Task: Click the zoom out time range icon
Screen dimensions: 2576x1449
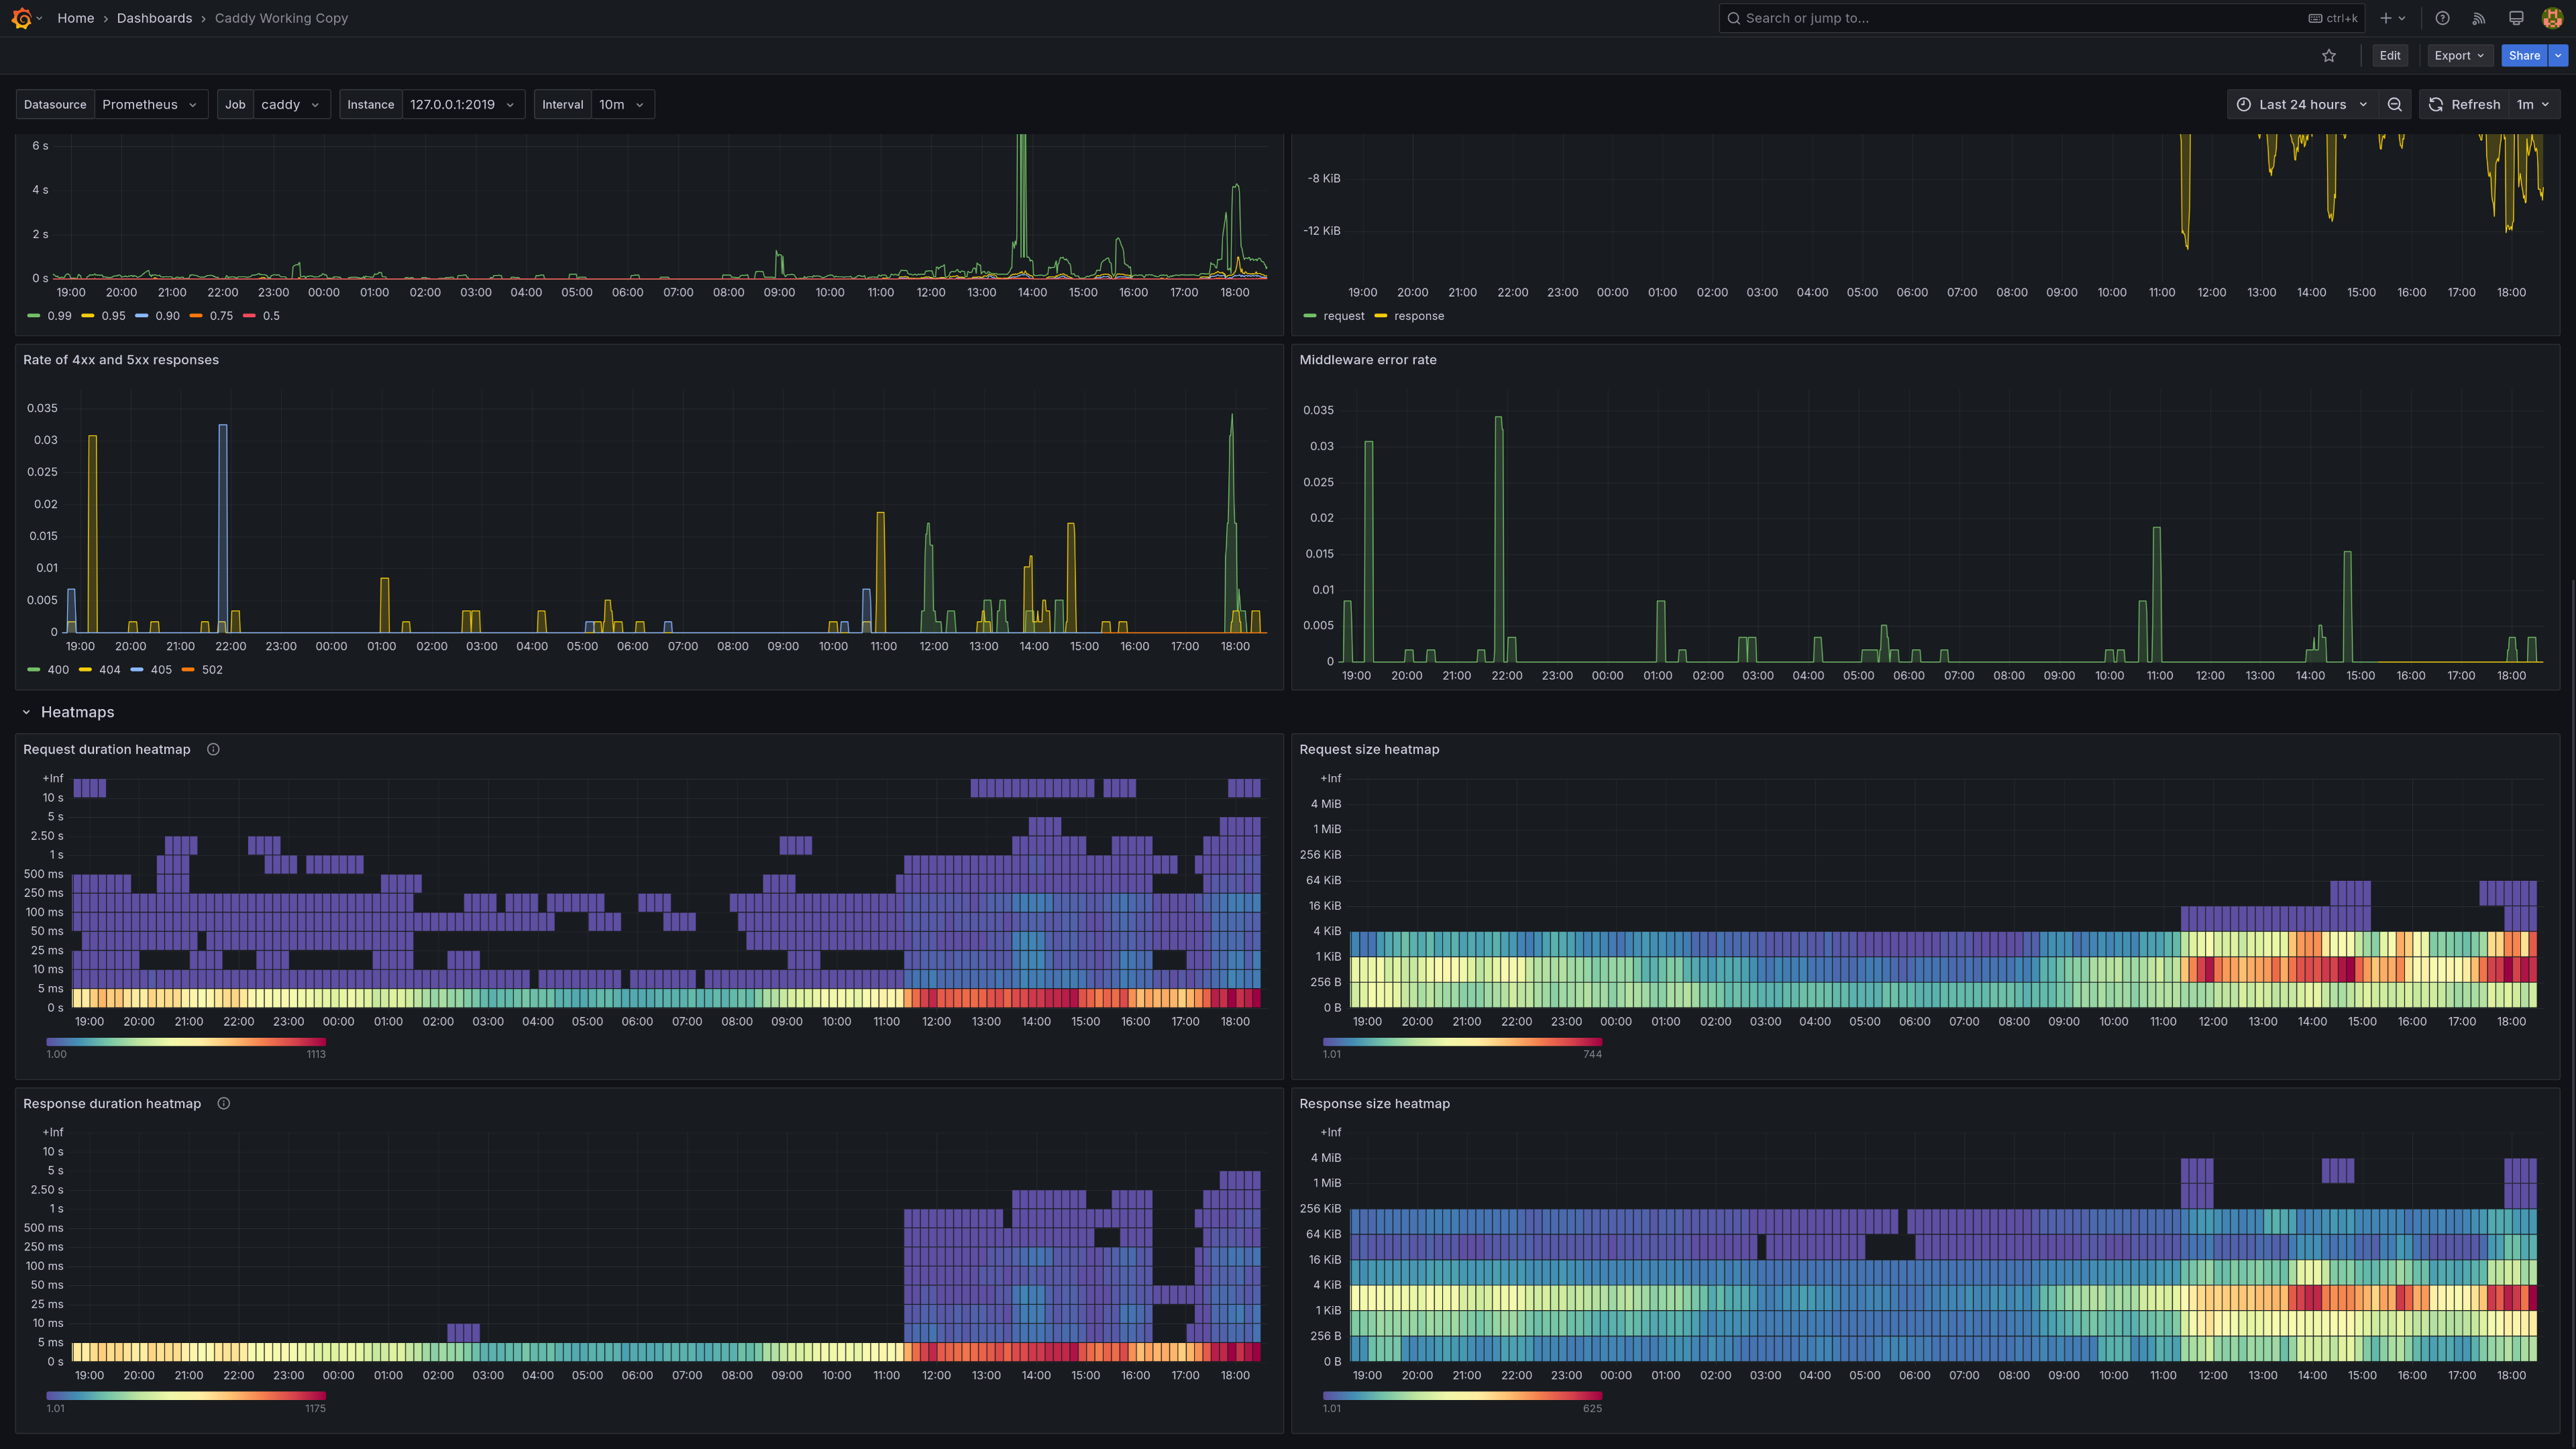Action: (2395, 105)
